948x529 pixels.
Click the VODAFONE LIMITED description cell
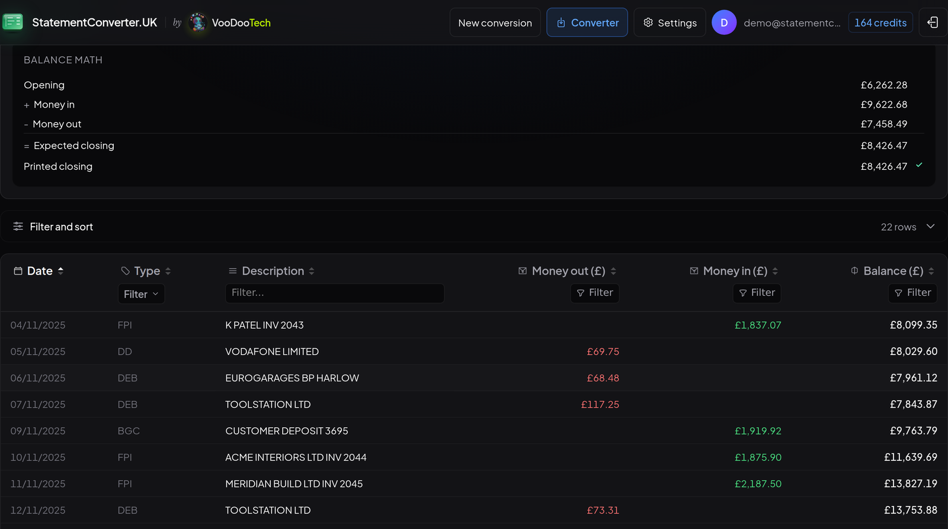[272, 351]
